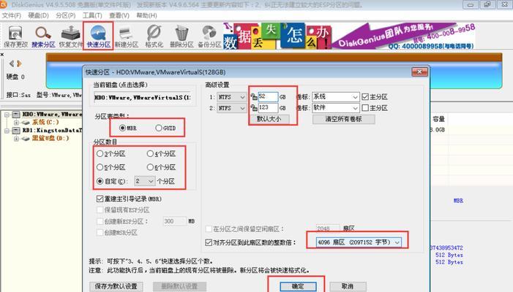Toggle align partitions to sector multiple checkbox

coord(209,242)
